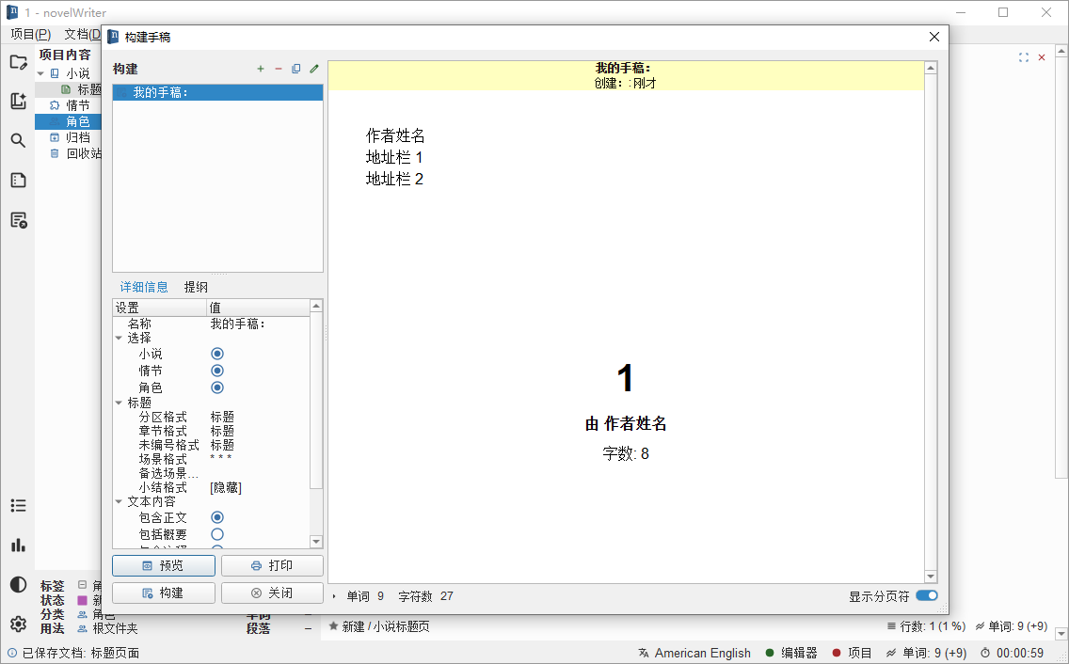Create a new build with the plus icon
The width and height of the screenshot is (1069, 664).
[260, 69]
